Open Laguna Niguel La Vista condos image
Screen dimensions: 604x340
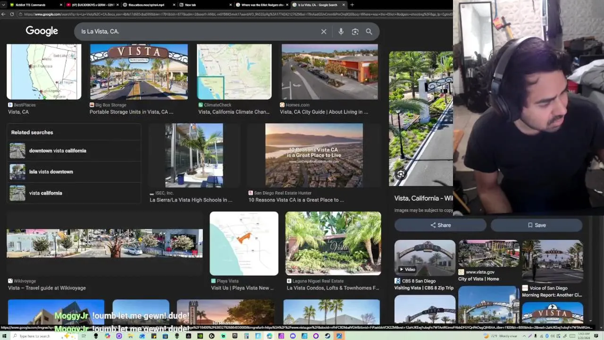point(333,243)
